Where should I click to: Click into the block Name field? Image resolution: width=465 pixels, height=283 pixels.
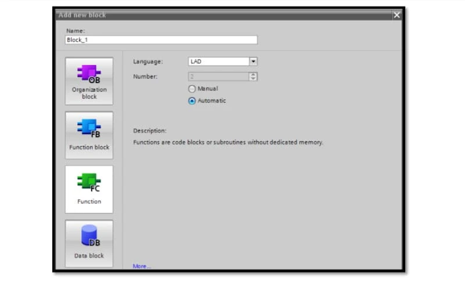point(162,40)
